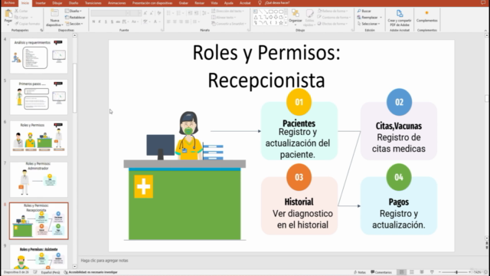Increase font size with A up icon
490x276 pixels.
click(145, 13)
